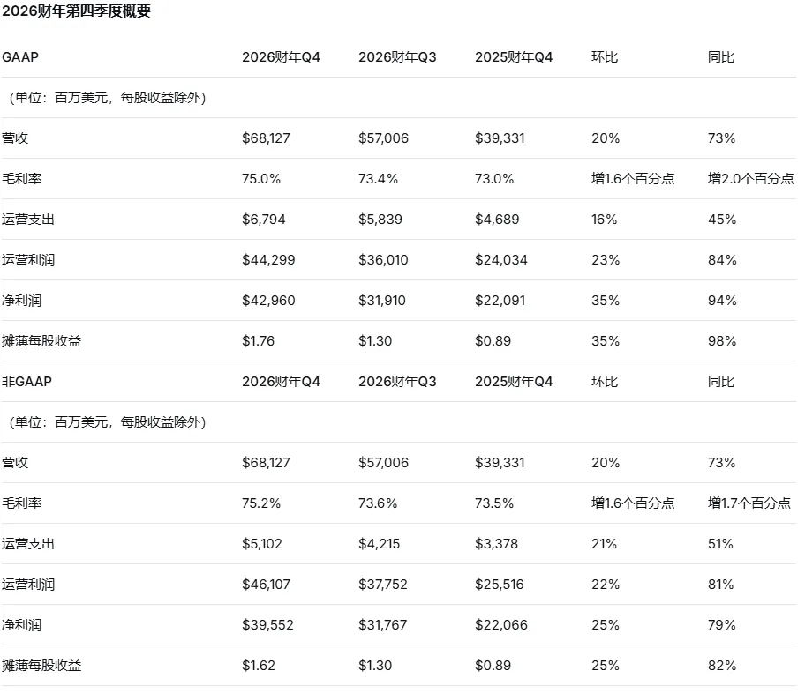Select GAAP 毛利率 75.0% cell
The height and width of the screenshot is (693, 805).
[x=261, y=178]
